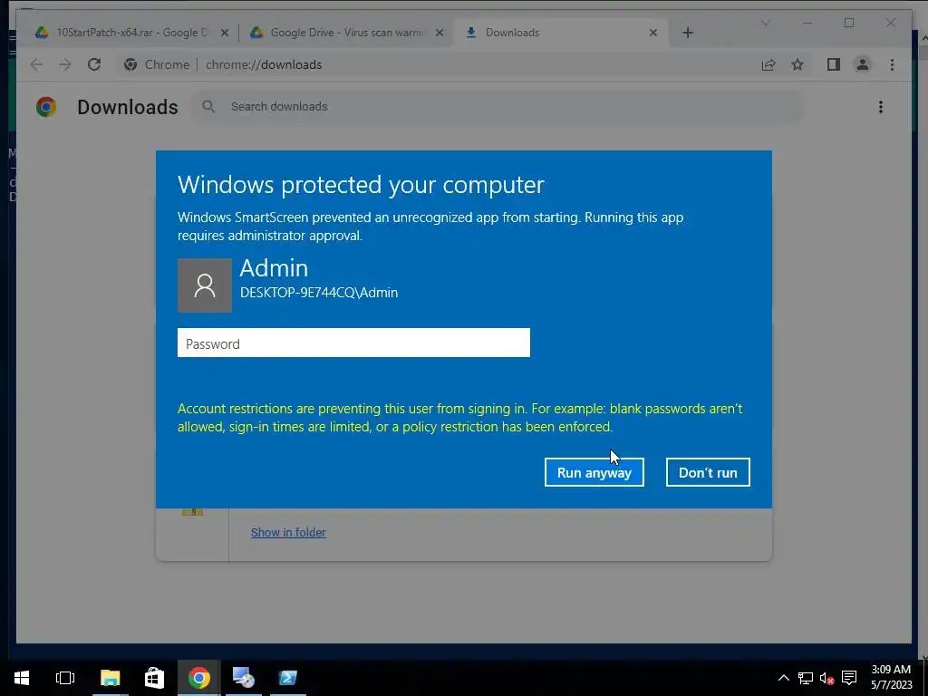Click the chrome://downloads address bar

[x=264, y=64]
